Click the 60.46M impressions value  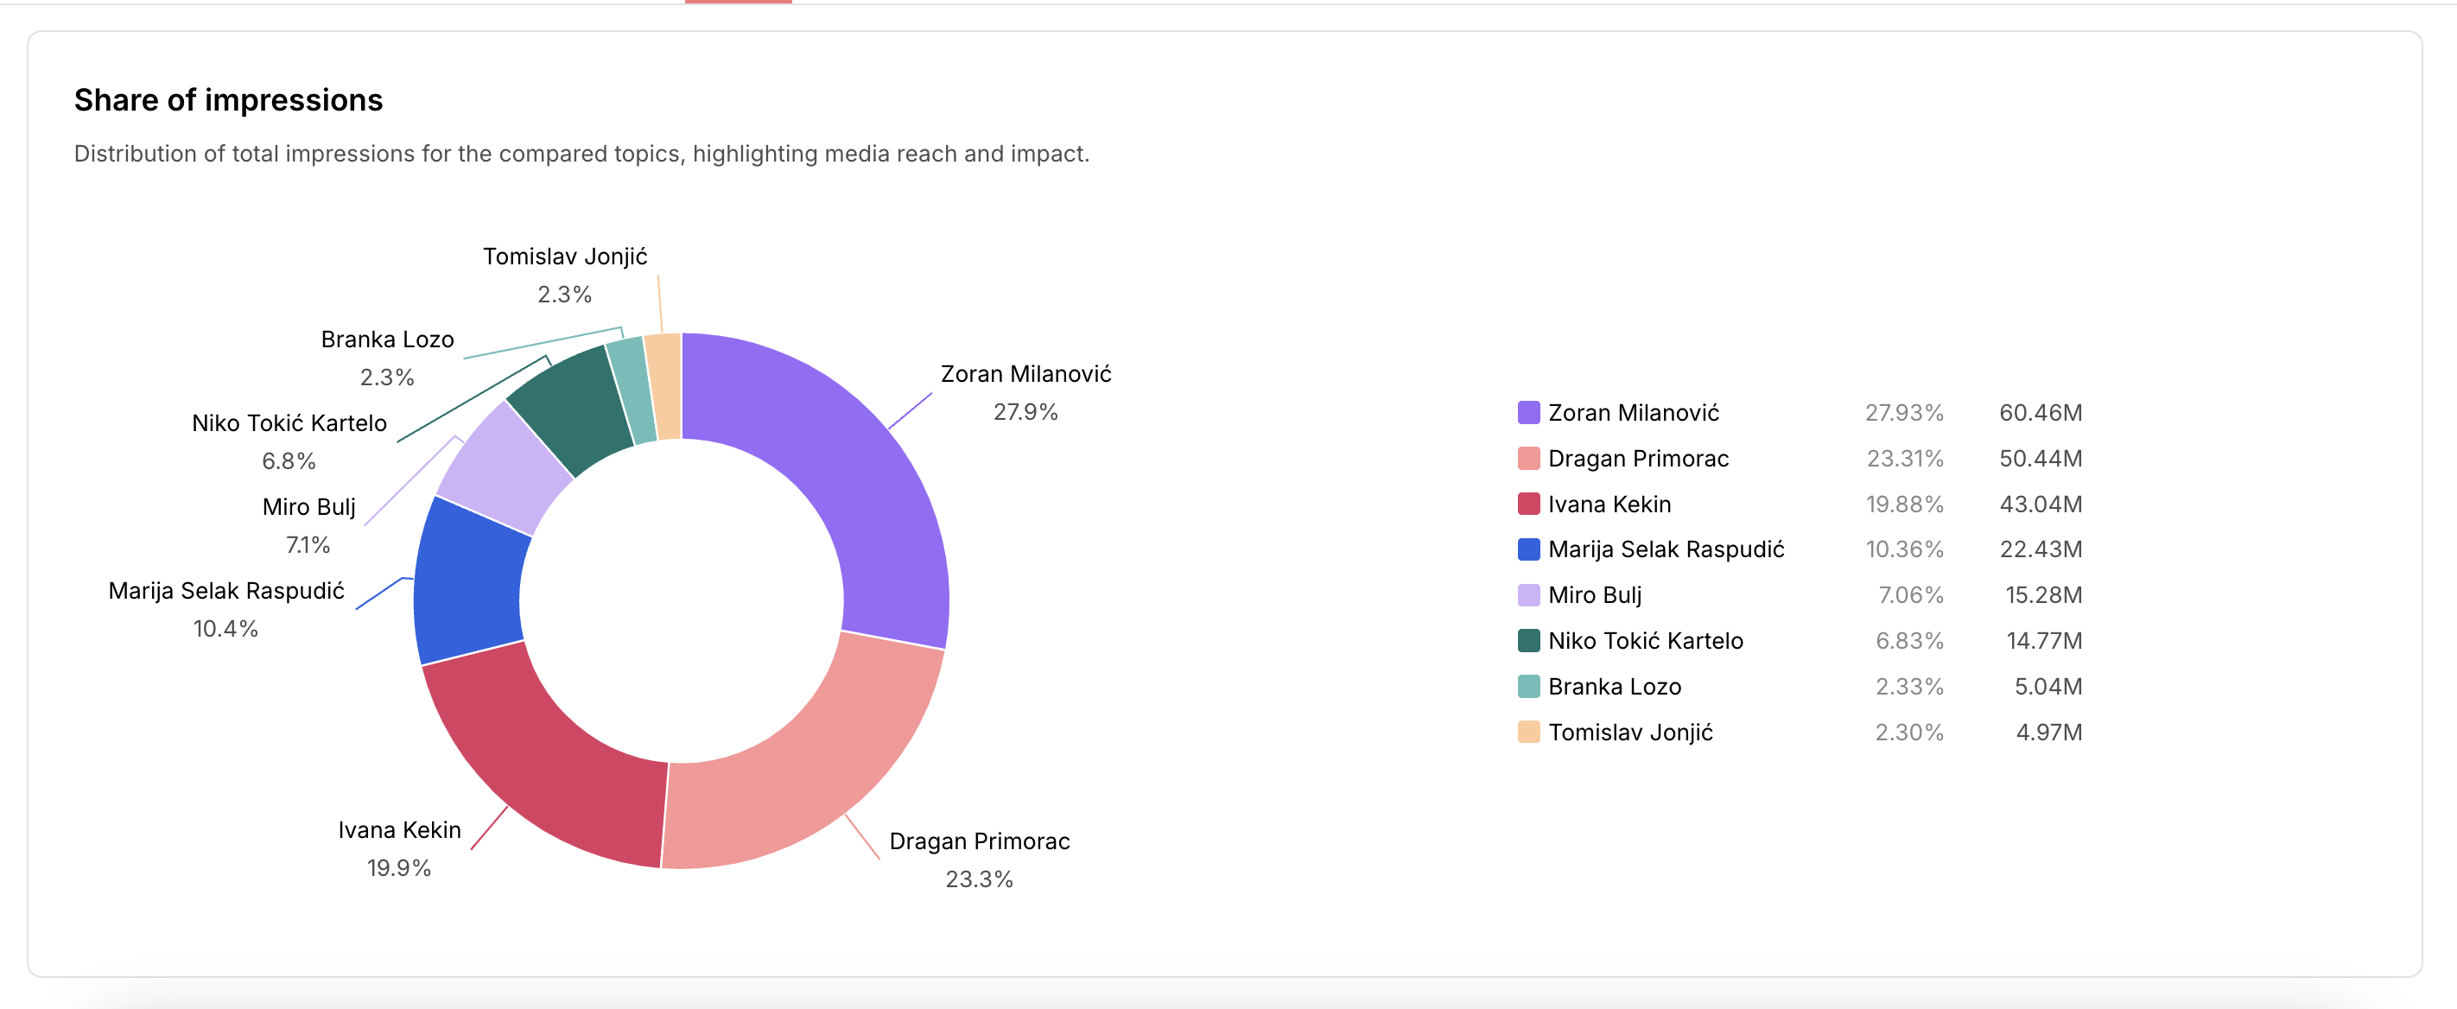[2041, 413]
